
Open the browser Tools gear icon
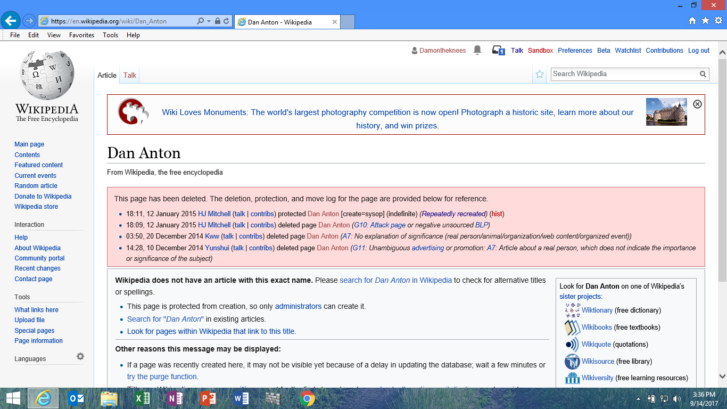tap(718, 21)
